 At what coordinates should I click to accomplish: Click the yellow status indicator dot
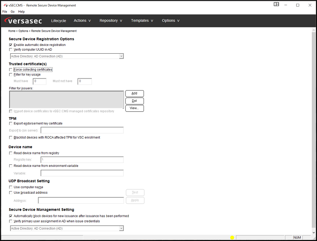(232, 238)
